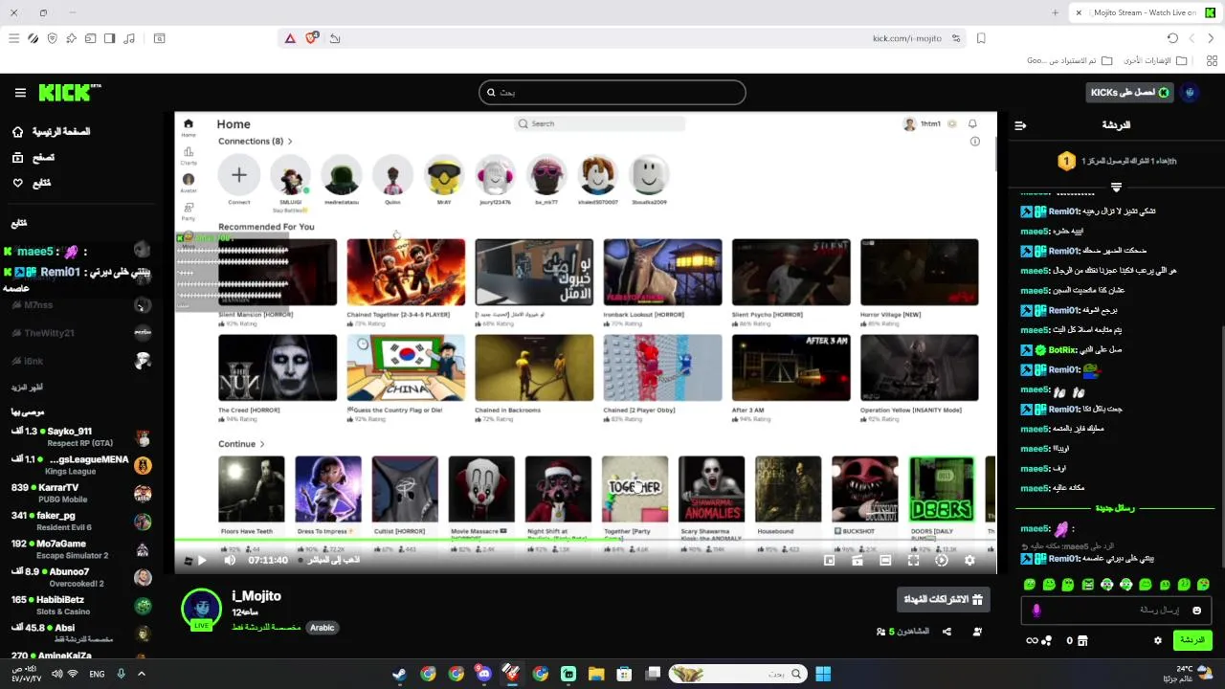
Task: Open the Home page in Kick sidebar
Action: (53, 131)
